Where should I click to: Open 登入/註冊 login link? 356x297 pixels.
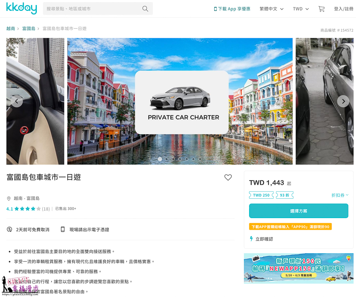tap(344, 9)
